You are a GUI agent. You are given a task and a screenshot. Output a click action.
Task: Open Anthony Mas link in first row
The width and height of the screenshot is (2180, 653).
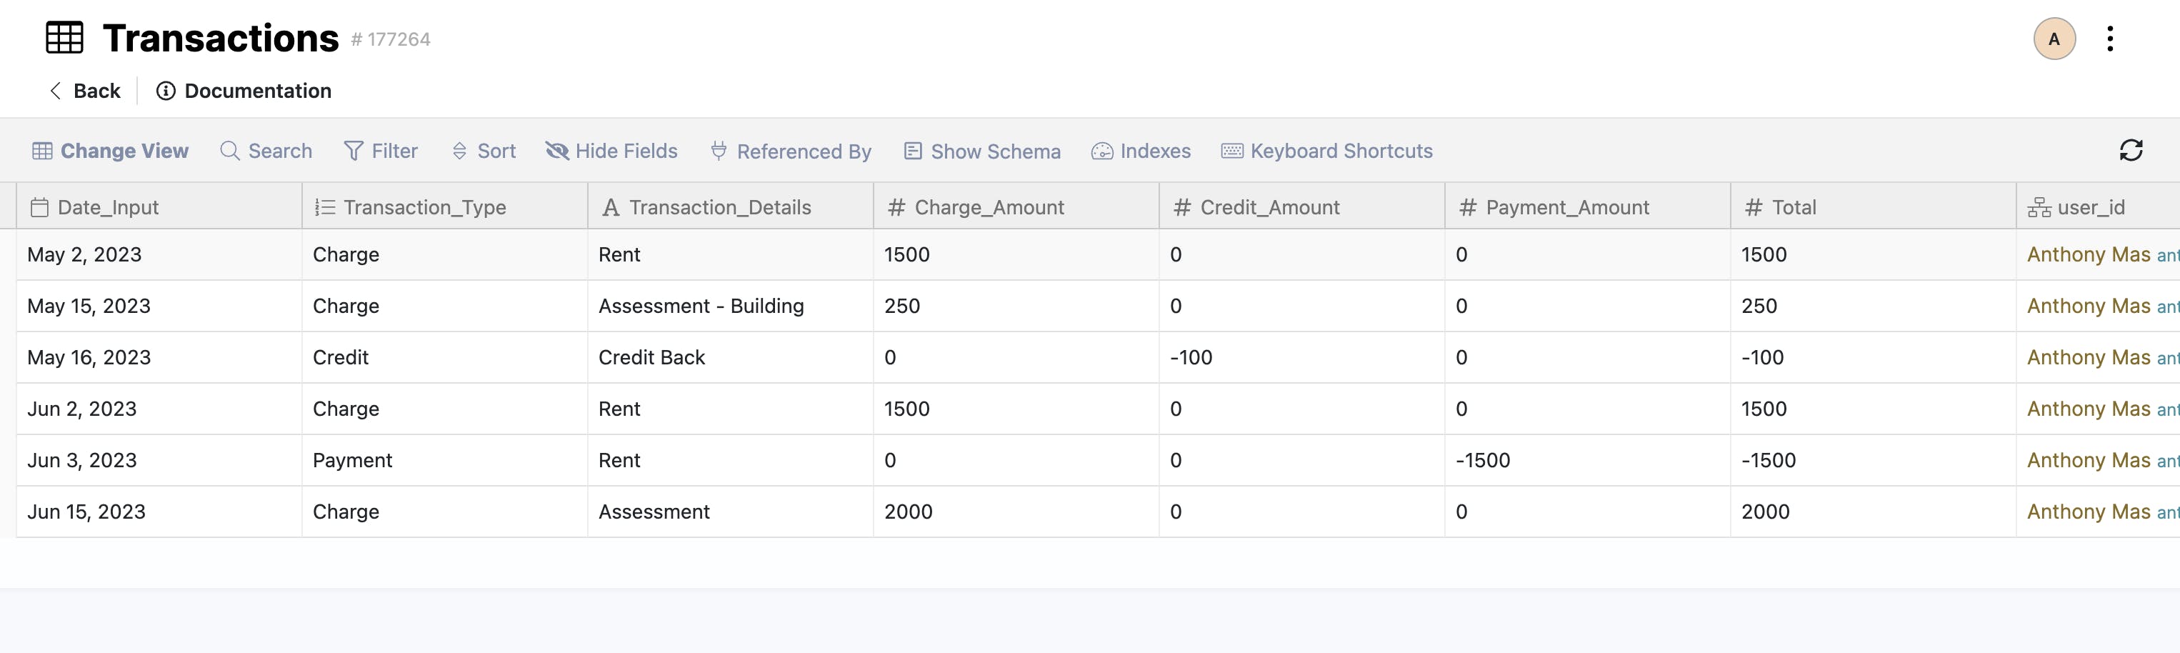[2088, 255]
